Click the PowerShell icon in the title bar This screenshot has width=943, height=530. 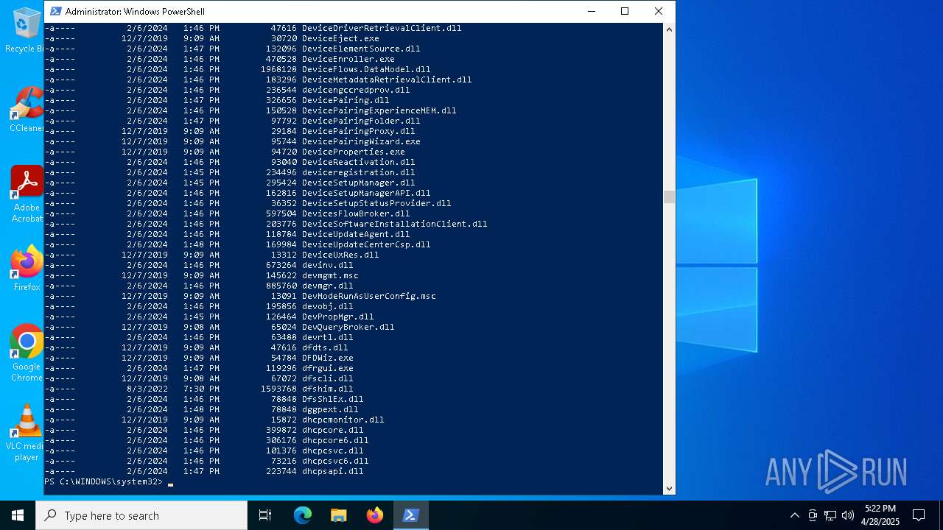coord(55,11)
